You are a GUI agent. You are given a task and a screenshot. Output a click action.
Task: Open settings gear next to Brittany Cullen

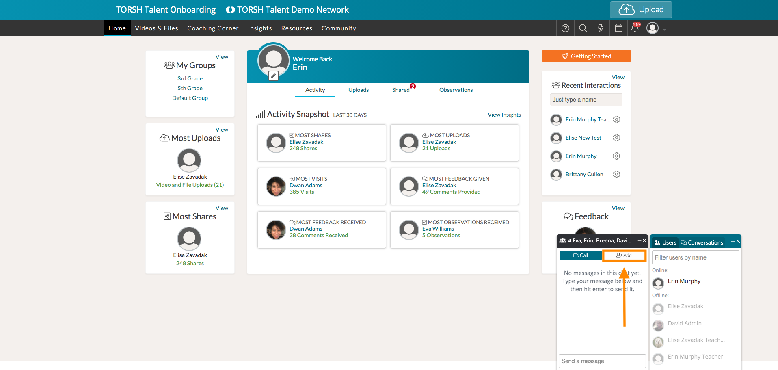pos(616,174)
